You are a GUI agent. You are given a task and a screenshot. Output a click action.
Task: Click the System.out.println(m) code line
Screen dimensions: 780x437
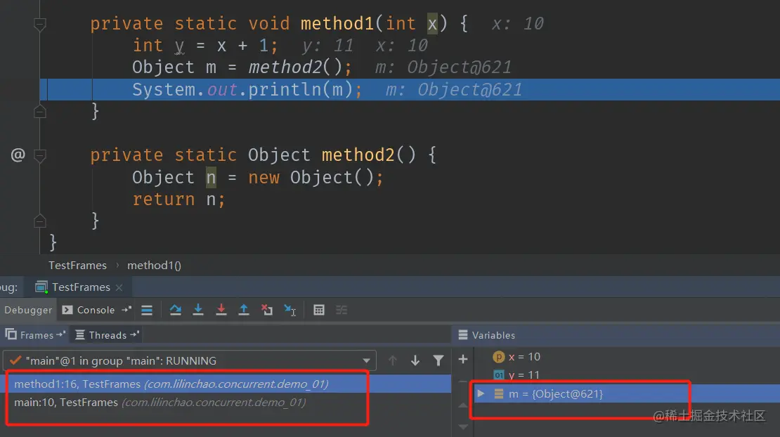click(247, 89)
